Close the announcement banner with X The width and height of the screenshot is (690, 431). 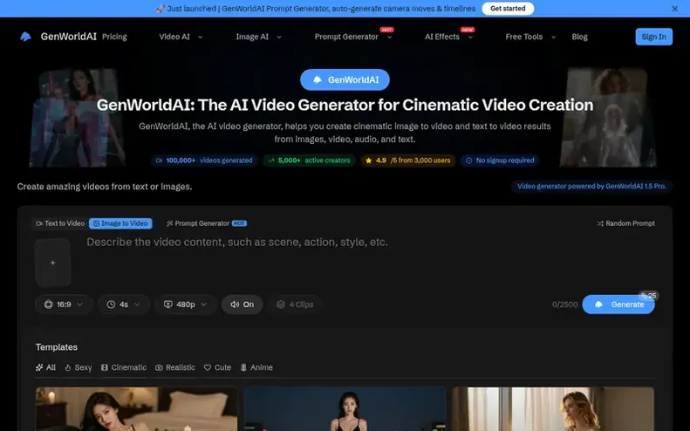674,9
